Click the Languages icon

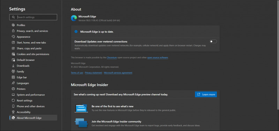click(x=13, y=83)
